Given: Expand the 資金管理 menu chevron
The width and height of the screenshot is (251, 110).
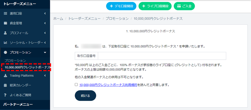Looking at the screenshot, I should (x=45, y=23).
